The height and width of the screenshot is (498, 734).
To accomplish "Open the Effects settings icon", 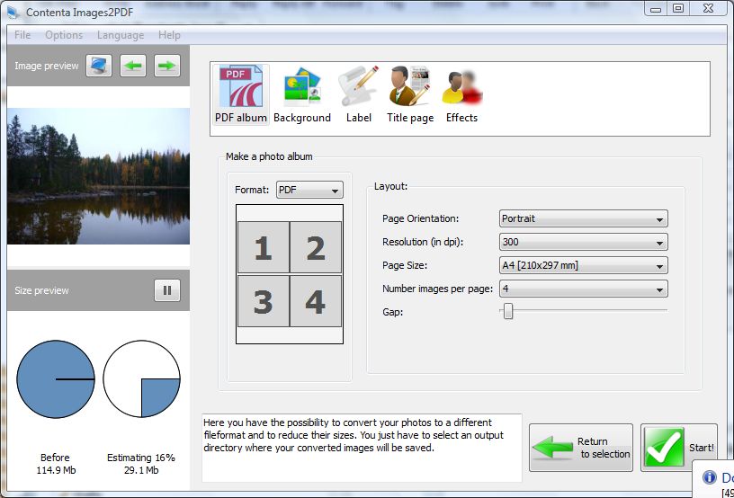I will click(461, 95).
